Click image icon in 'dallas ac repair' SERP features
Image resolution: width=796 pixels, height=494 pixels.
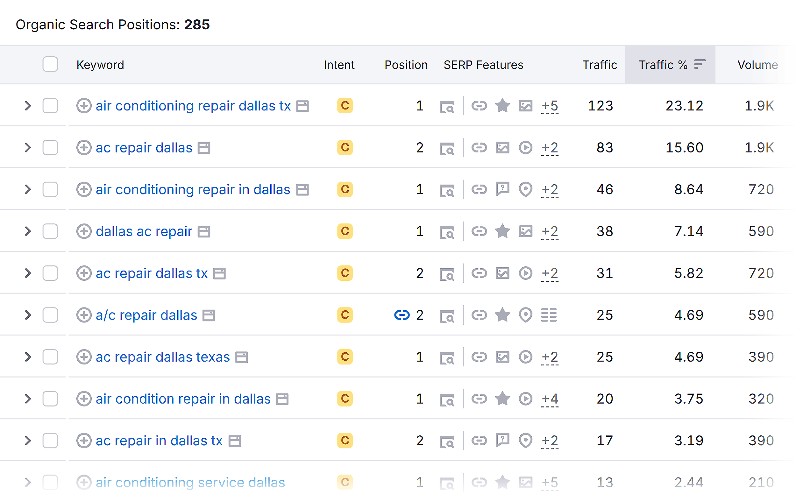point(526,232)
